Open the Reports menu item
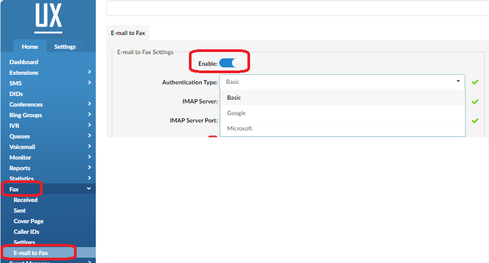This screenshot has height=263, width=489. pos(20,168)
